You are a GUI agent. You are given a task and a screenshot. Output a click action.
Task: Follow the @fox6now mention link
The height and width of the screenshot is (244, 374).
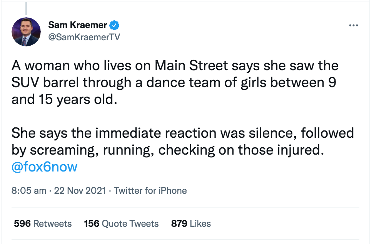click(x=45, y=167)
